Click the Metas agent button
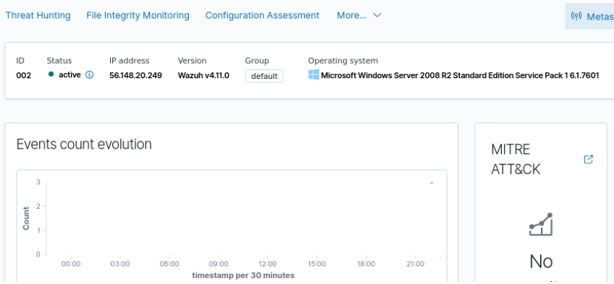This screenshot has width=614, height=284. (x=589, y=16)
